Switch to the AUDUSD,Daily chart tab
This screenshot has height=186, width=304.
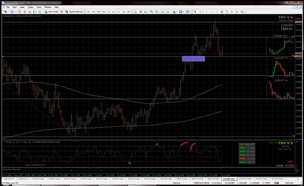[x=134, y=179]
